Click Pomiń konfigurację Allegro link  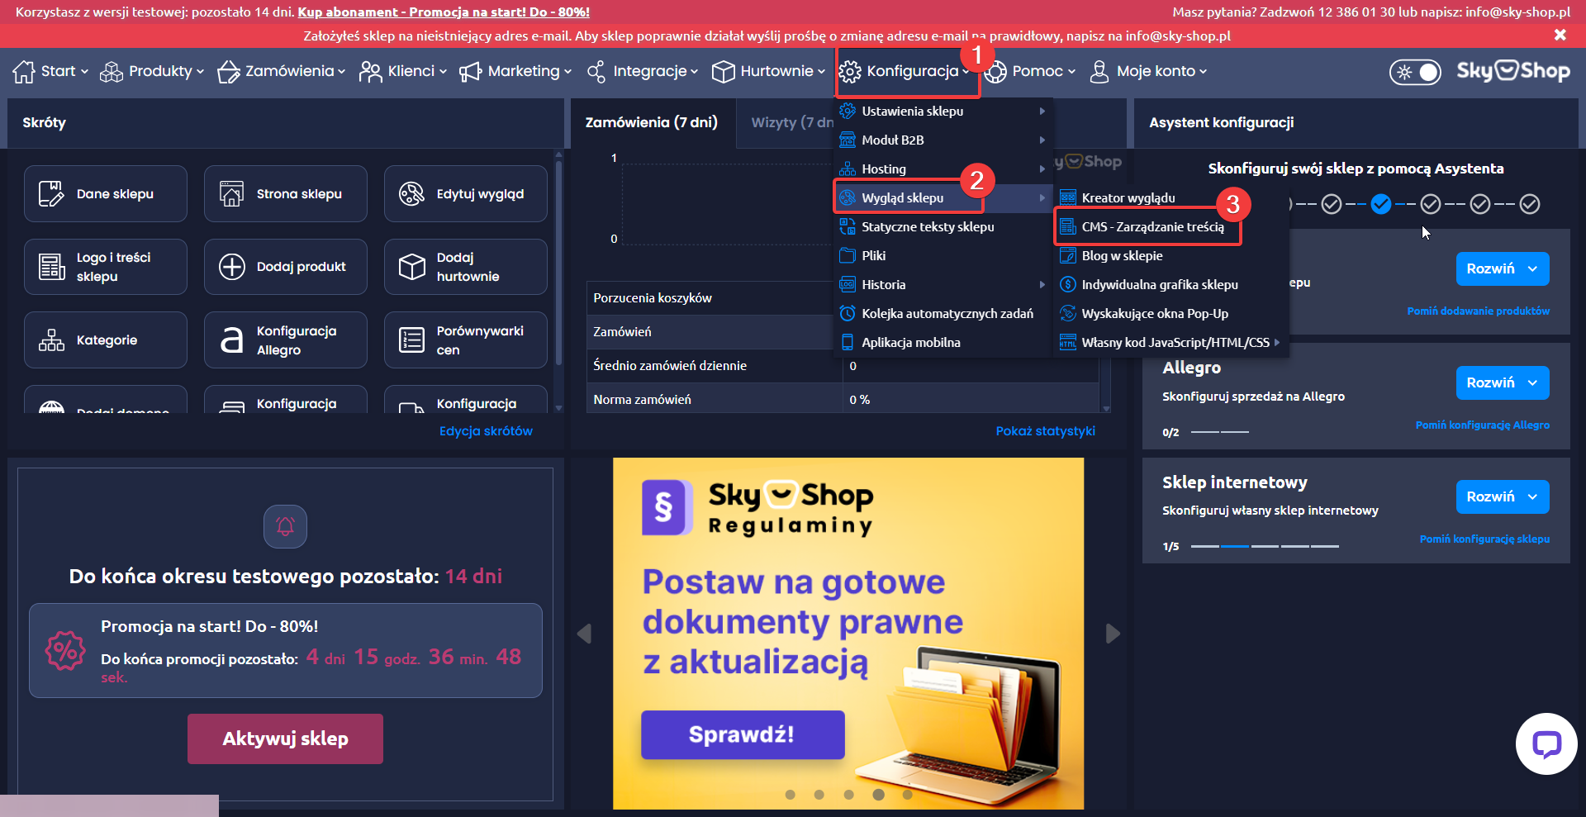[x=1483, y=425]
